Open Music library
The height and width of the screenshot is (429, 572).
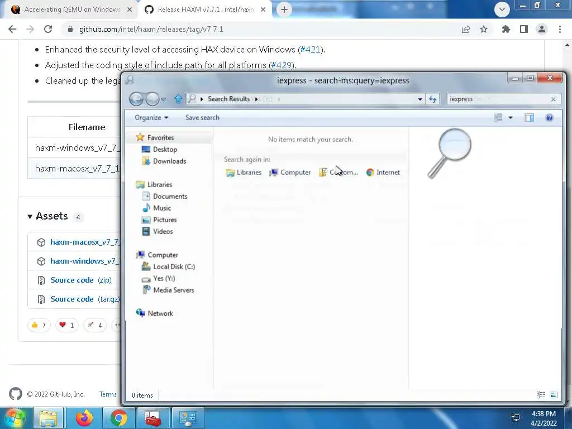[x=156, y=208]
